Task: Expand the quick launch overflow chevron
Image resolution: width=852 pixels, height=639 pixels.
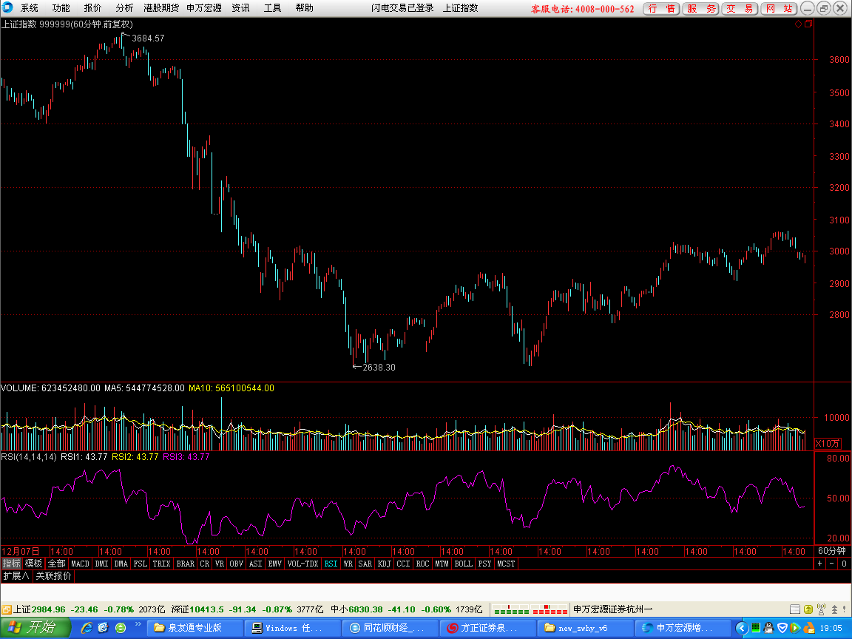Action: pos(138,624)
